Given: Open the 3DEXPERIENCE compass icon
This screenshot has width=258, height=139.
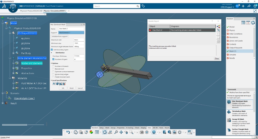Looking at the screenshot, I should [x=12, y=7].
